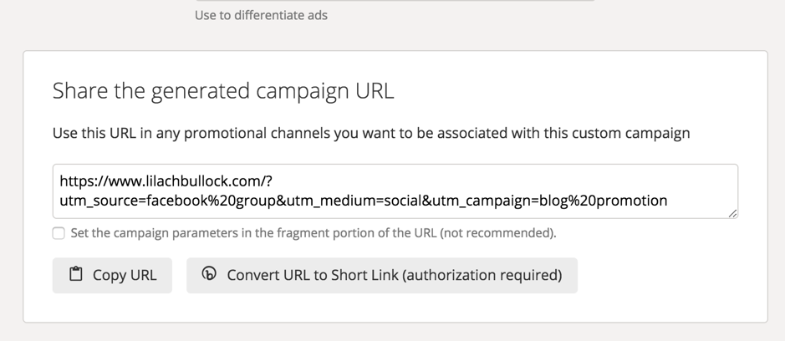785x341 pixels.
Task: Grab the textarea resize handle corner
Action: 732,213
